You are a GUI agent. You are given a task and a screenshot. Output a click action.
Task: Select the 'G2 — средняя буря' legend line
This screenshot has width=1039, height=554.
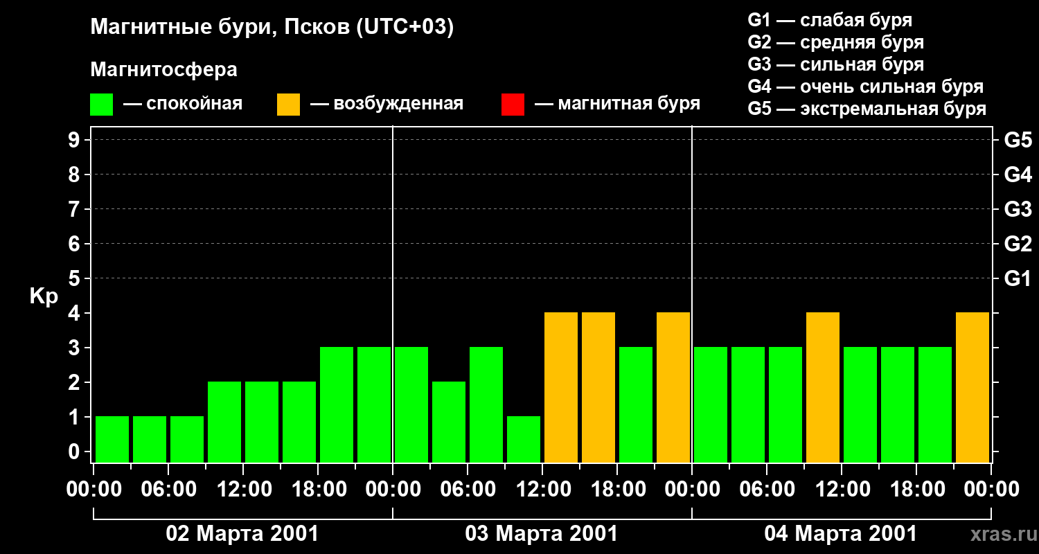click(x=835, y=42)
